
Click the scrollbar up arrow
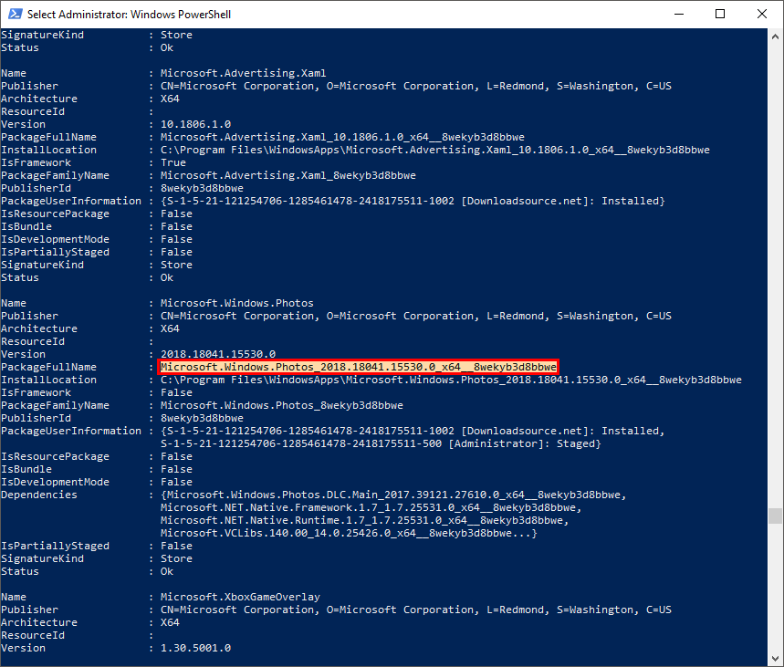775,36
